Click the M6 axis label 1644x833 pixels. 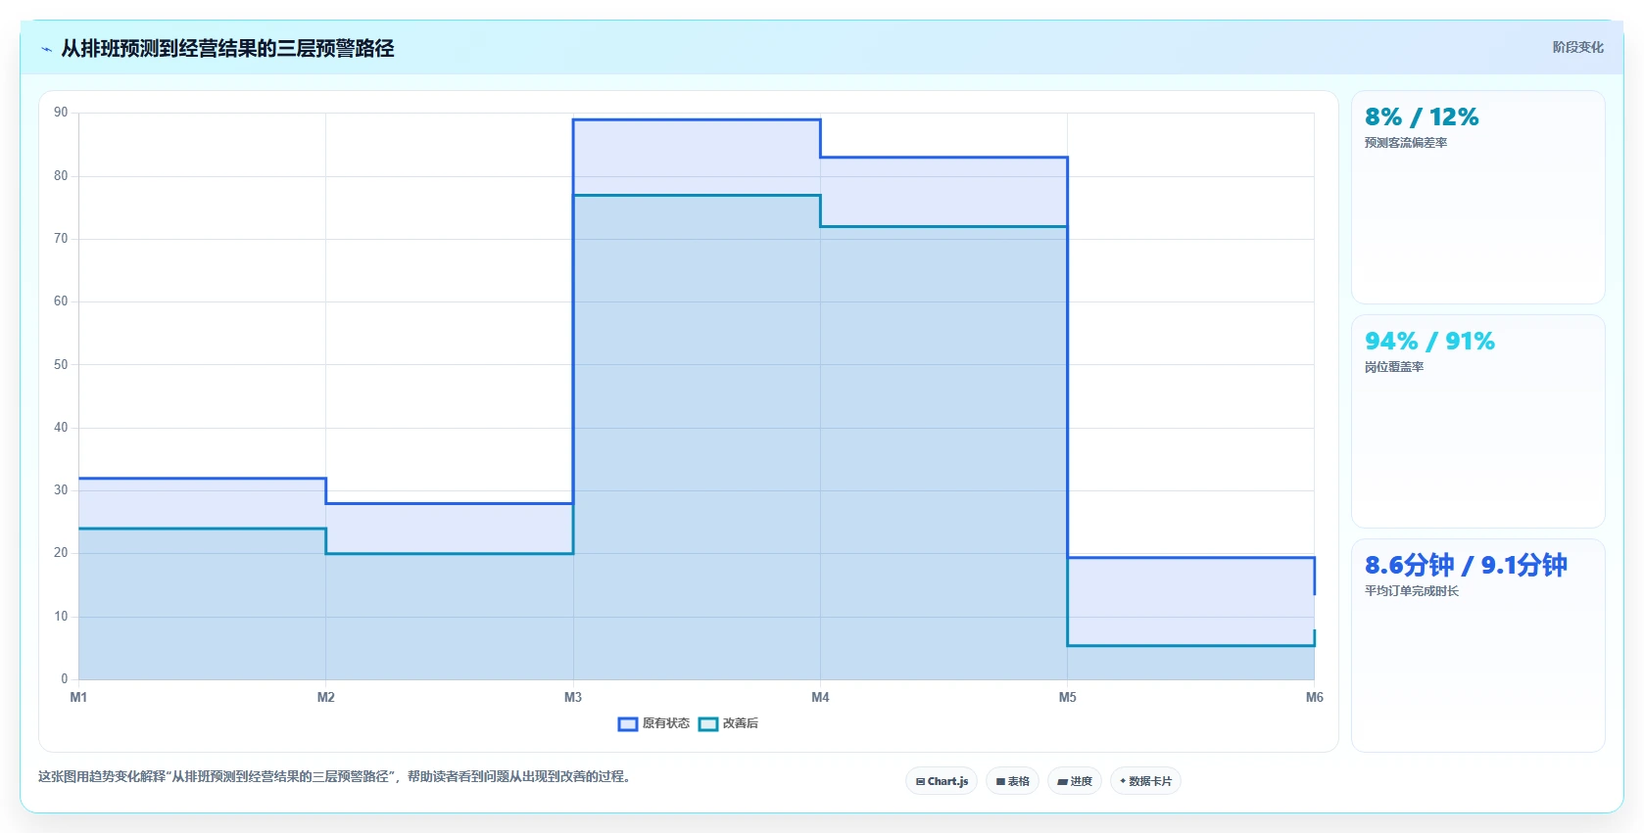[1315, 697]
